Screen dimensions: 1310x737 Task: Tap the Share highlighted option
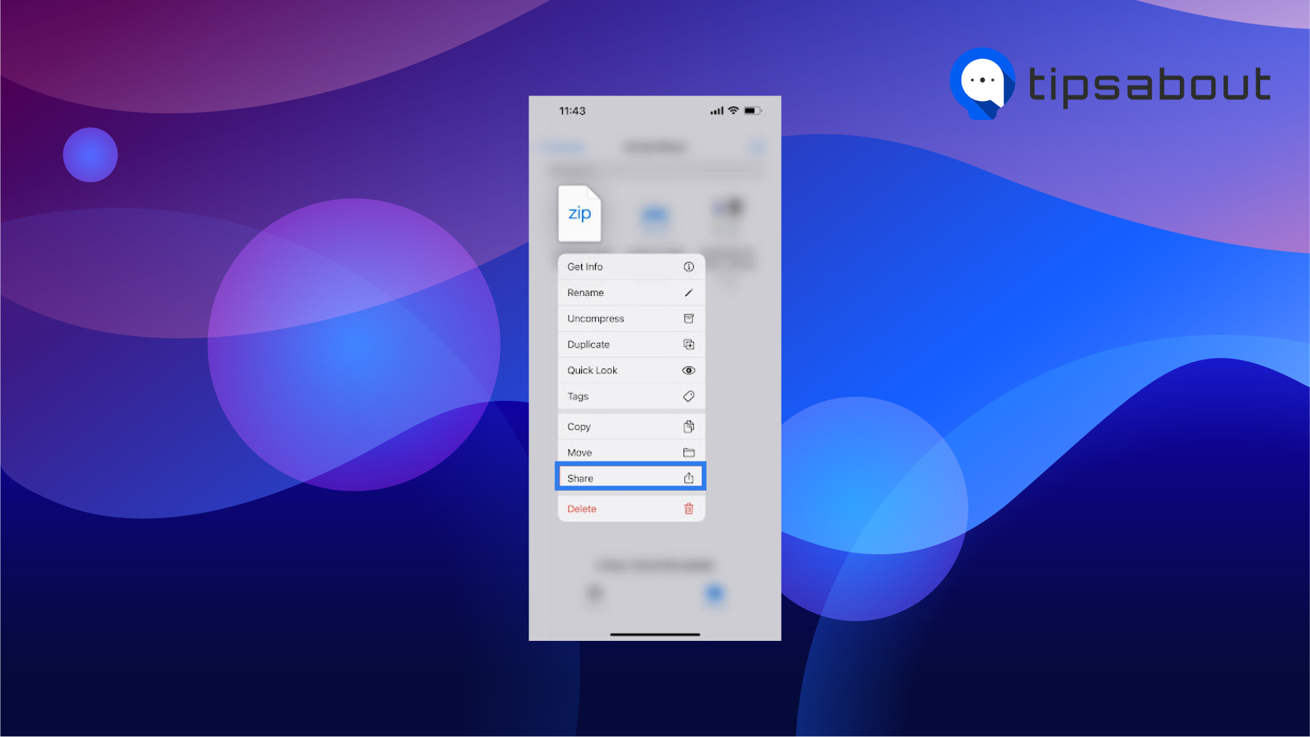[x=629, y=478]
